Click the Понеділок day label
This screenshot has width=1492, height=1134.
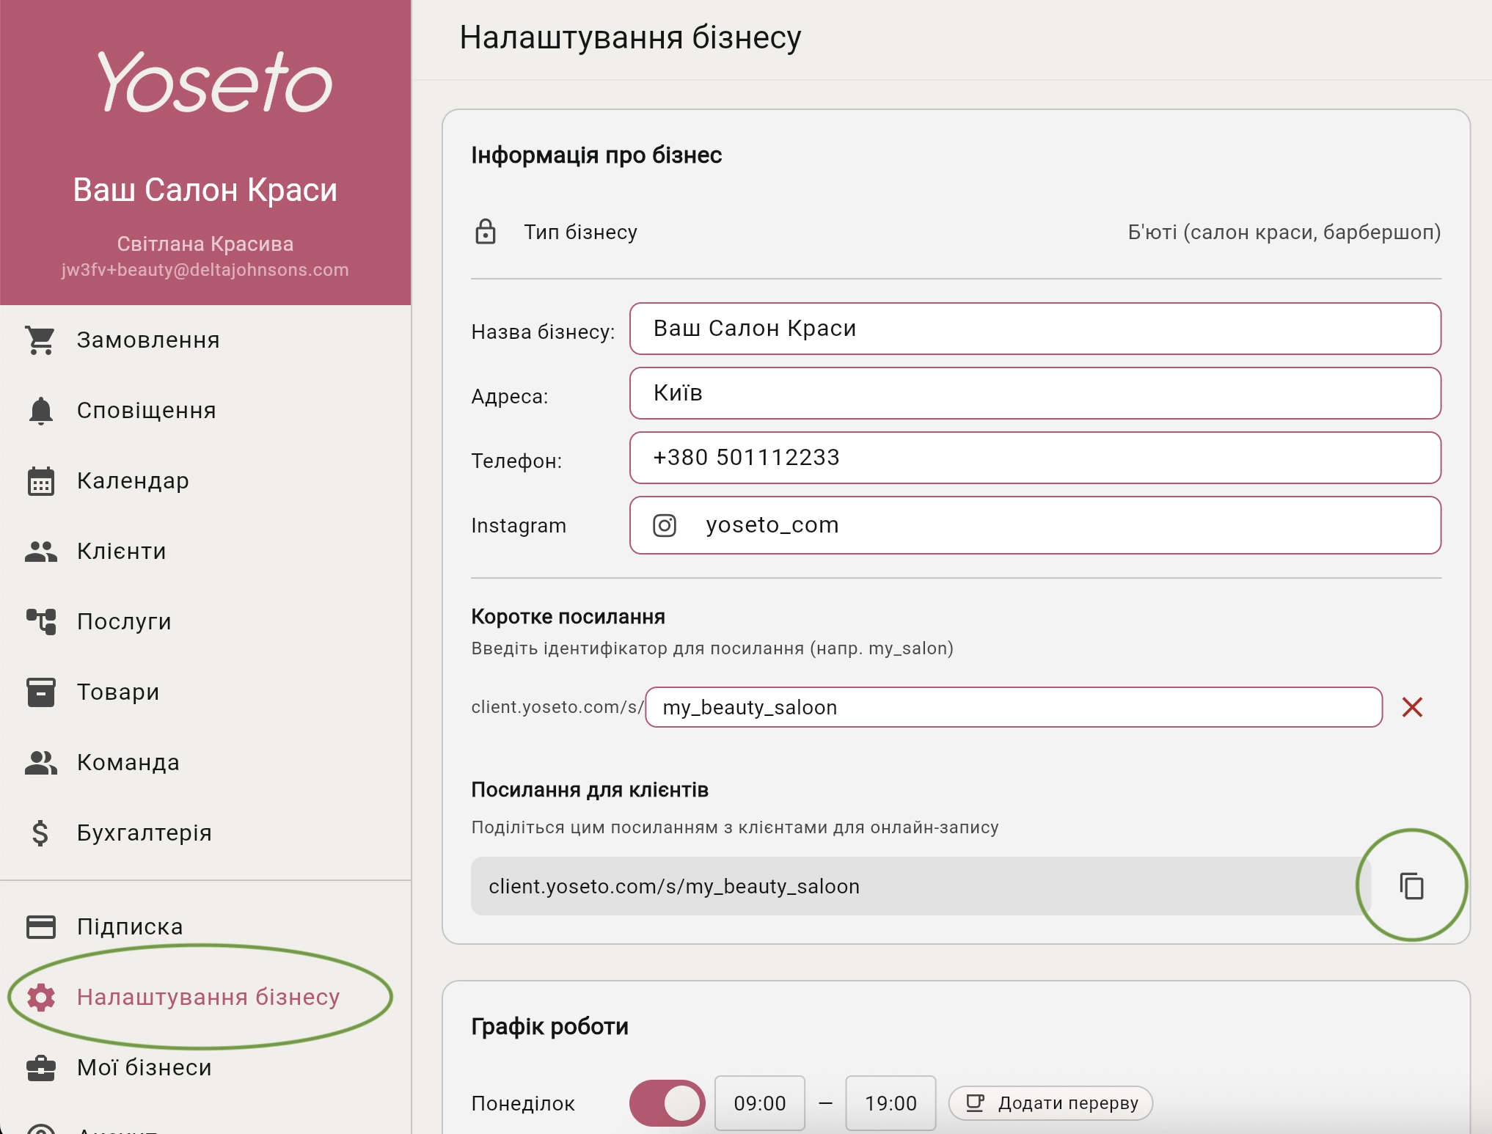(x=523, y=1103)
